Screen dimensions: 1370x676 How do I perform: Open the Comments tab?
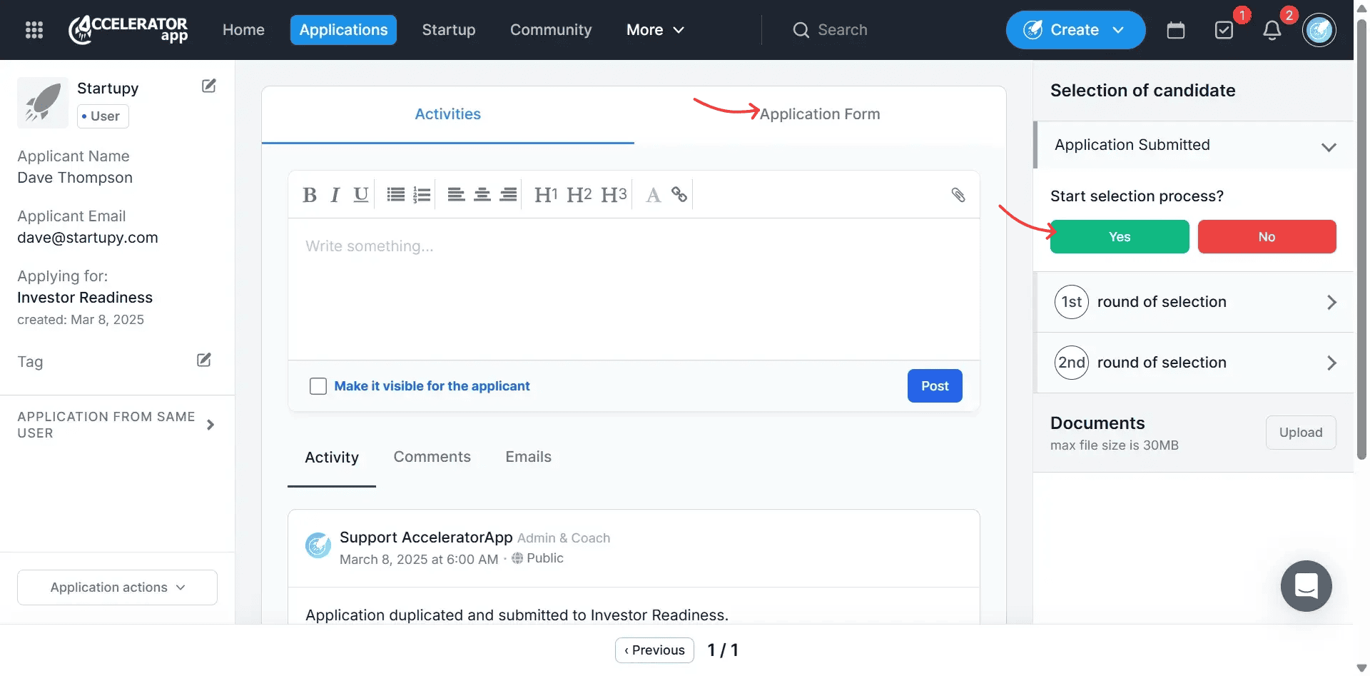click(432, 457)
